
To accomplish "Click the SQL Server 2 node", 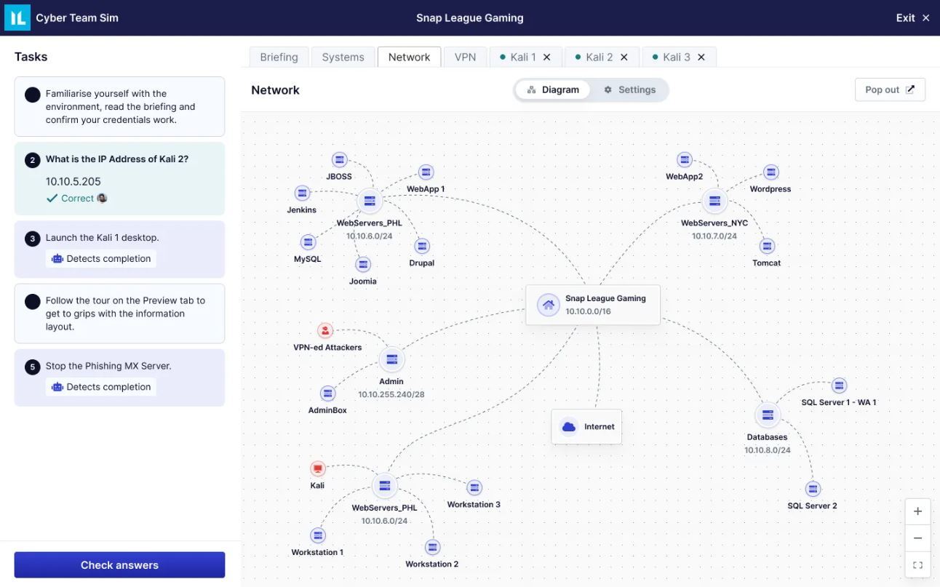I will [x=812, y=489].
